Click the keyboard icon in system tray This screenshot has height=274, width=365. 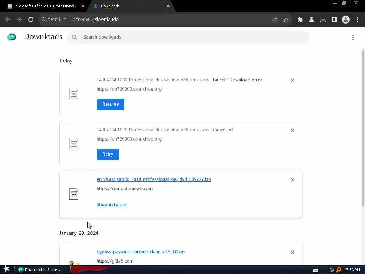tap(316, 270)
